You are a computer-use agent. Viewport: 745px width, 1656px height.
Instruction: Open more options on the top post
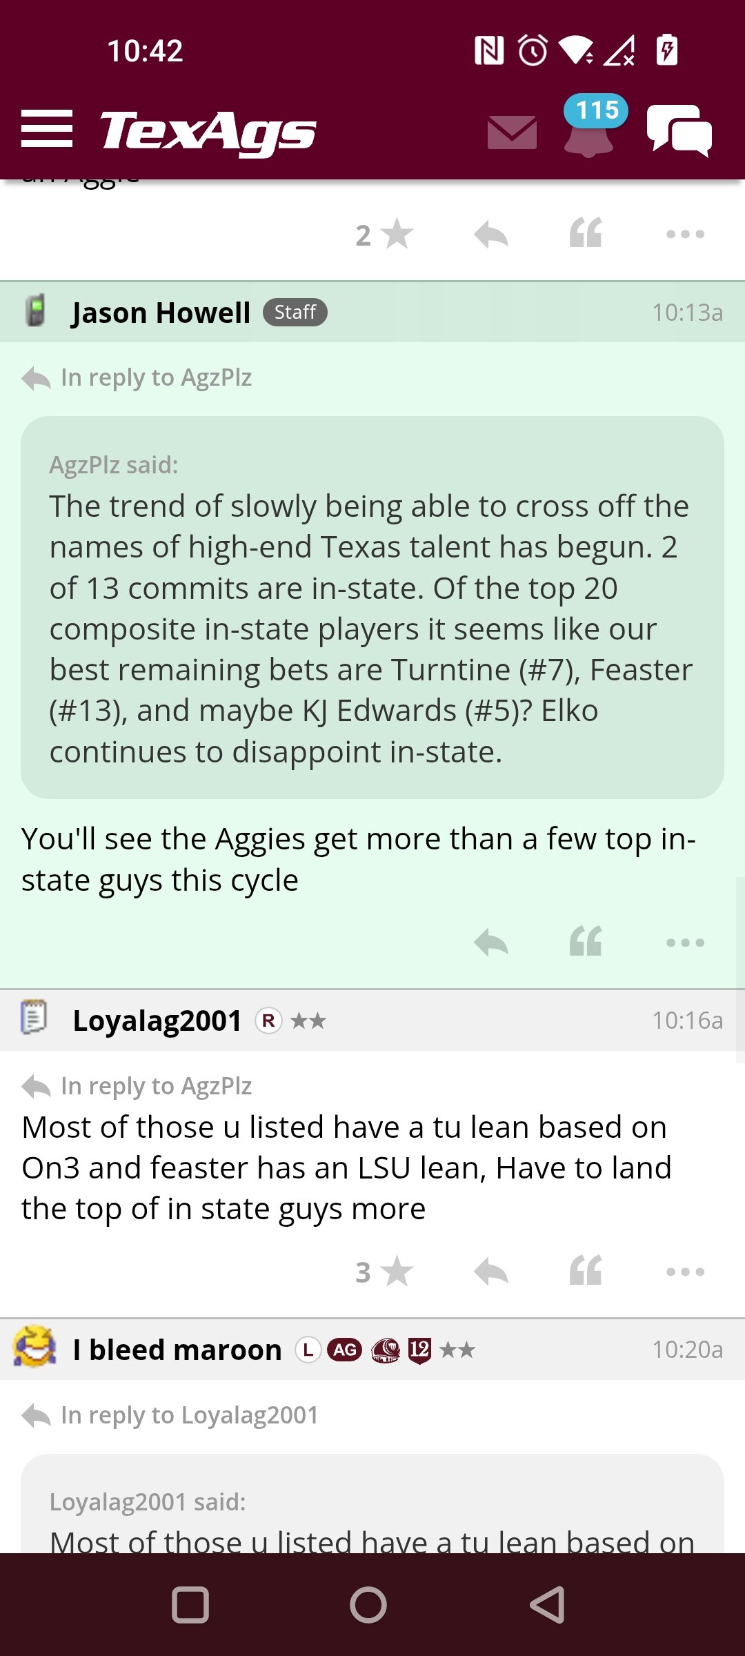tap(686, 235)
